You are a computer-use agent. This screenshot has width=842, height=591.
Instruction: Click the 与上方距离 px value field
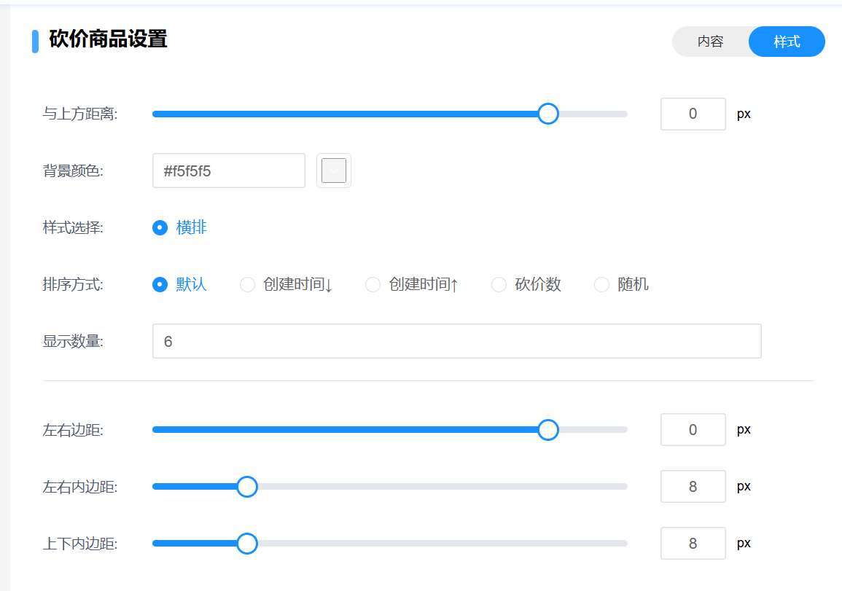693,114
